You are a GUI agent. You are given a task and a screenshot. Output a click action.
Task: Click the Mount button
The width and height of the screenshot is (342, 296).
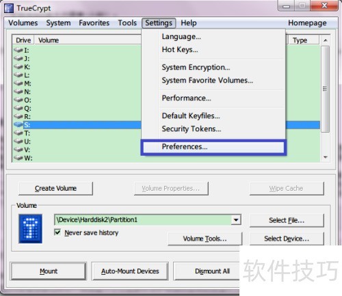pos(49,271)
